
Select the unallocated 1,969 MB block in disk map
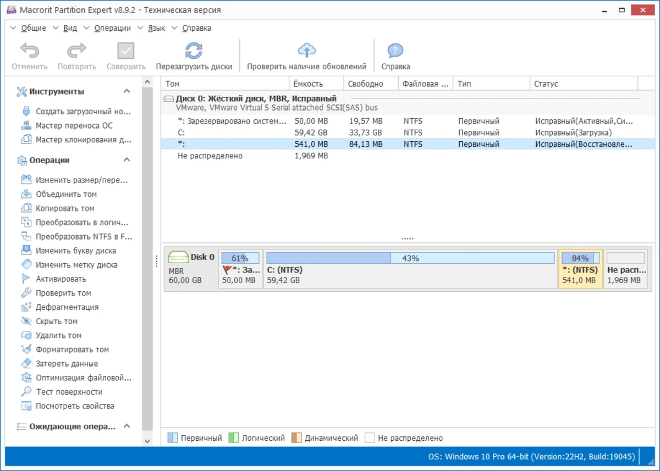(625, 269)
